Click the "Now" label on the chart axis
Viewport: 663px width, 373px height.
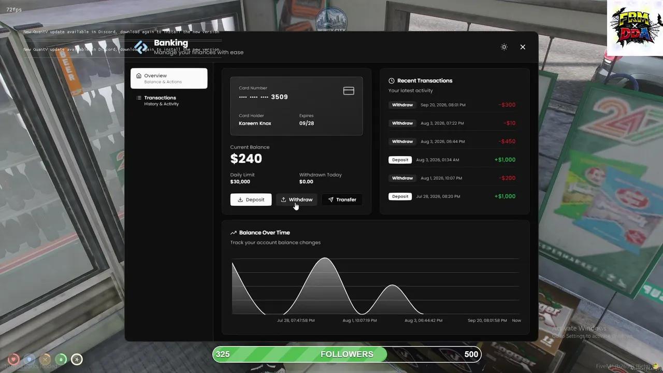point(516,321)
